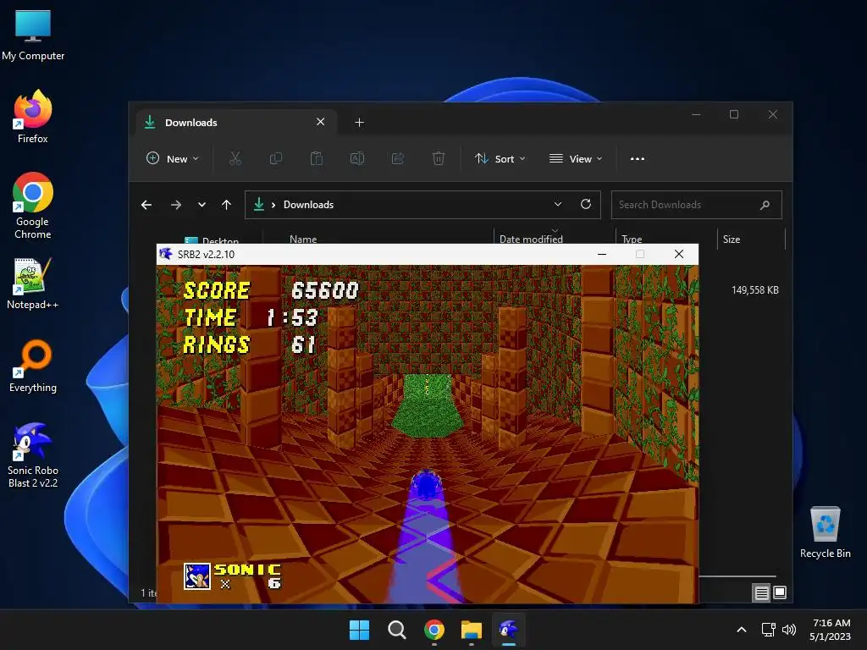Sort by Date modified column header

(531, 239)
